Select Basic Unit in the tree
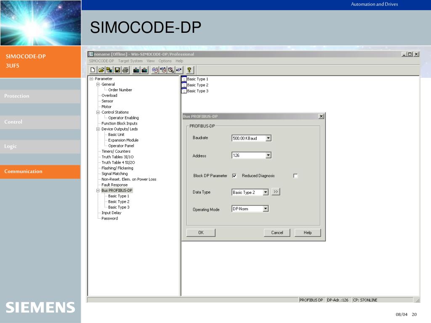This screenshot has height=323, width=431. point(116,135)
